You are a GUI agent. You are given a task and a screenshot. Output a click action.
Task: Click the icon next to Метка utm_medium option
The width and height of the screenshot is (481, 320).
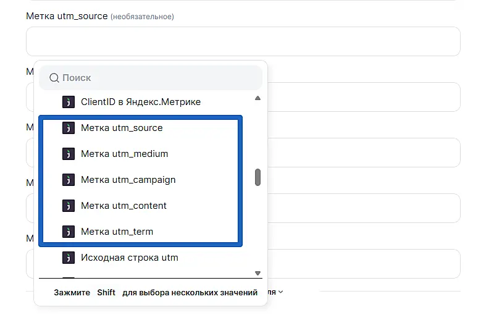click(x=68, y=154)
